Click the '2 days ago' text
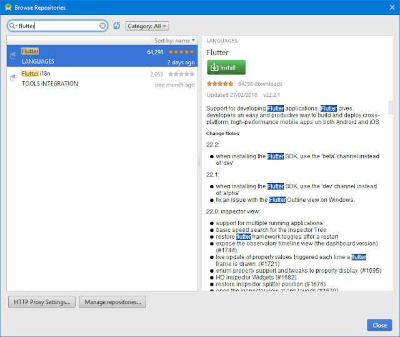The image size is (400, 337). pos(181,63)
